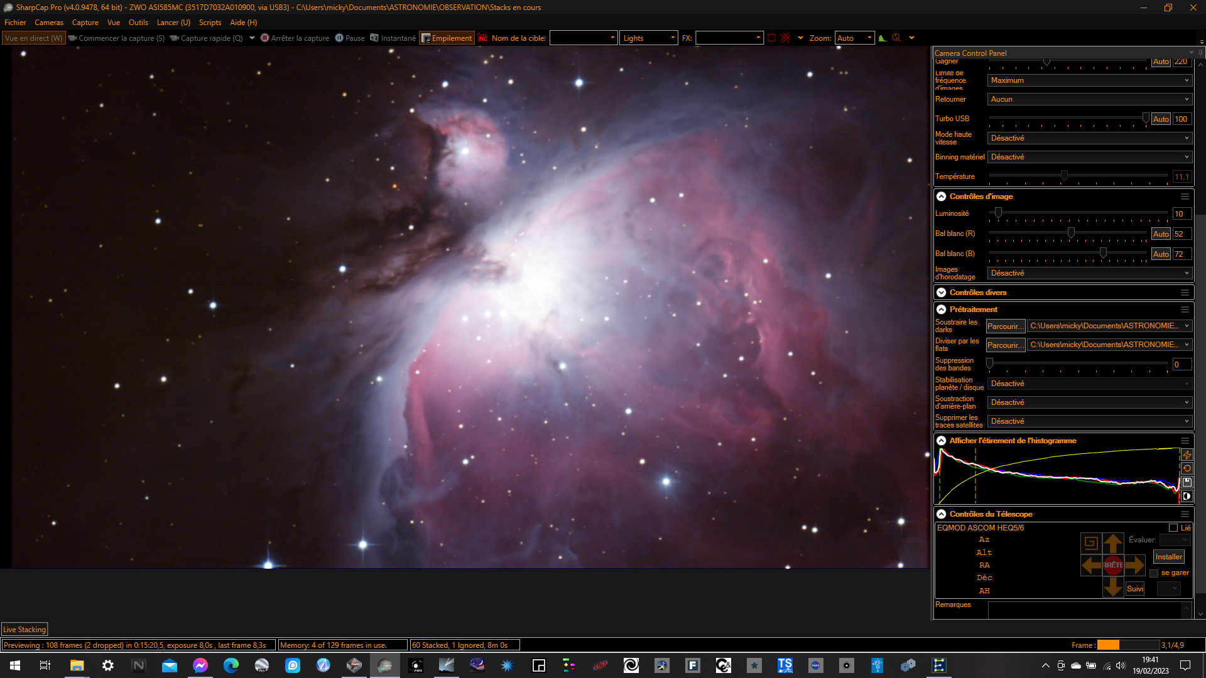Click Parcourir for Diviser par les flats
Viewport: 1206px width, 678px height.
pyautogui.click(x=1005, y=345)
